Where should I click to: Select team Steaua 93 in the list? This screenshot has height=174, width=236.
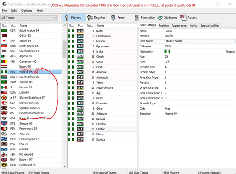click(x=31, y=123)
